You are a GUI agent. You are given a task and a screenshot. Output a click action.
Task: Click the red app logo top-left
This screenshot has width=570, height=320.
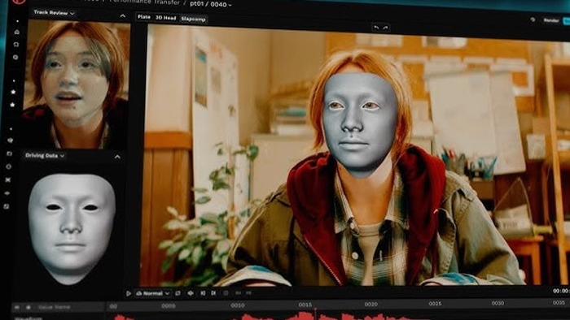click(19, 2)
